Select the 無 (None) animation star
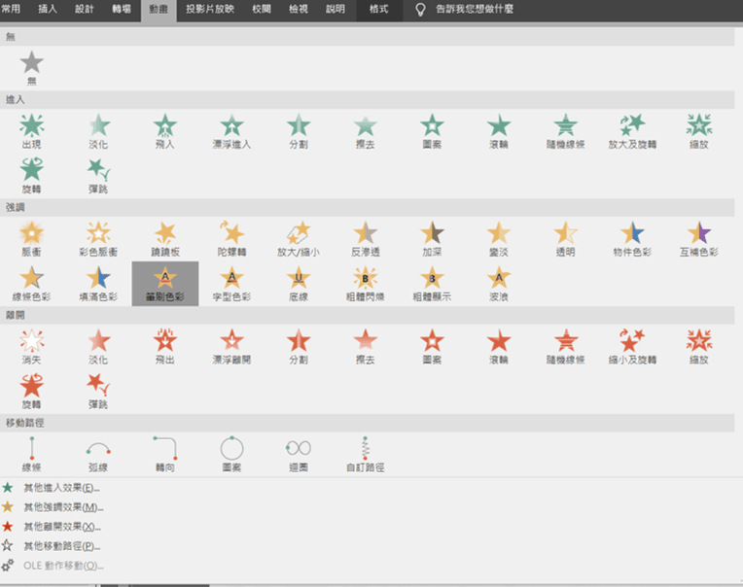Viewport: 743px width, 587px height. pos(32,68)
